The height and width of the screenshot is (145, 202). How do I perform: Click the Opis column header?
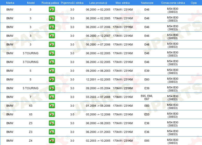194,3
